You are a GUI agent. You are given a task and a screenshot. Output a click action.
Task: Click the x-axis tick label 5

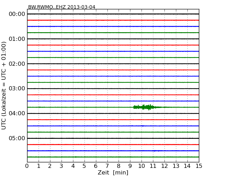click(x=84, y=166)
